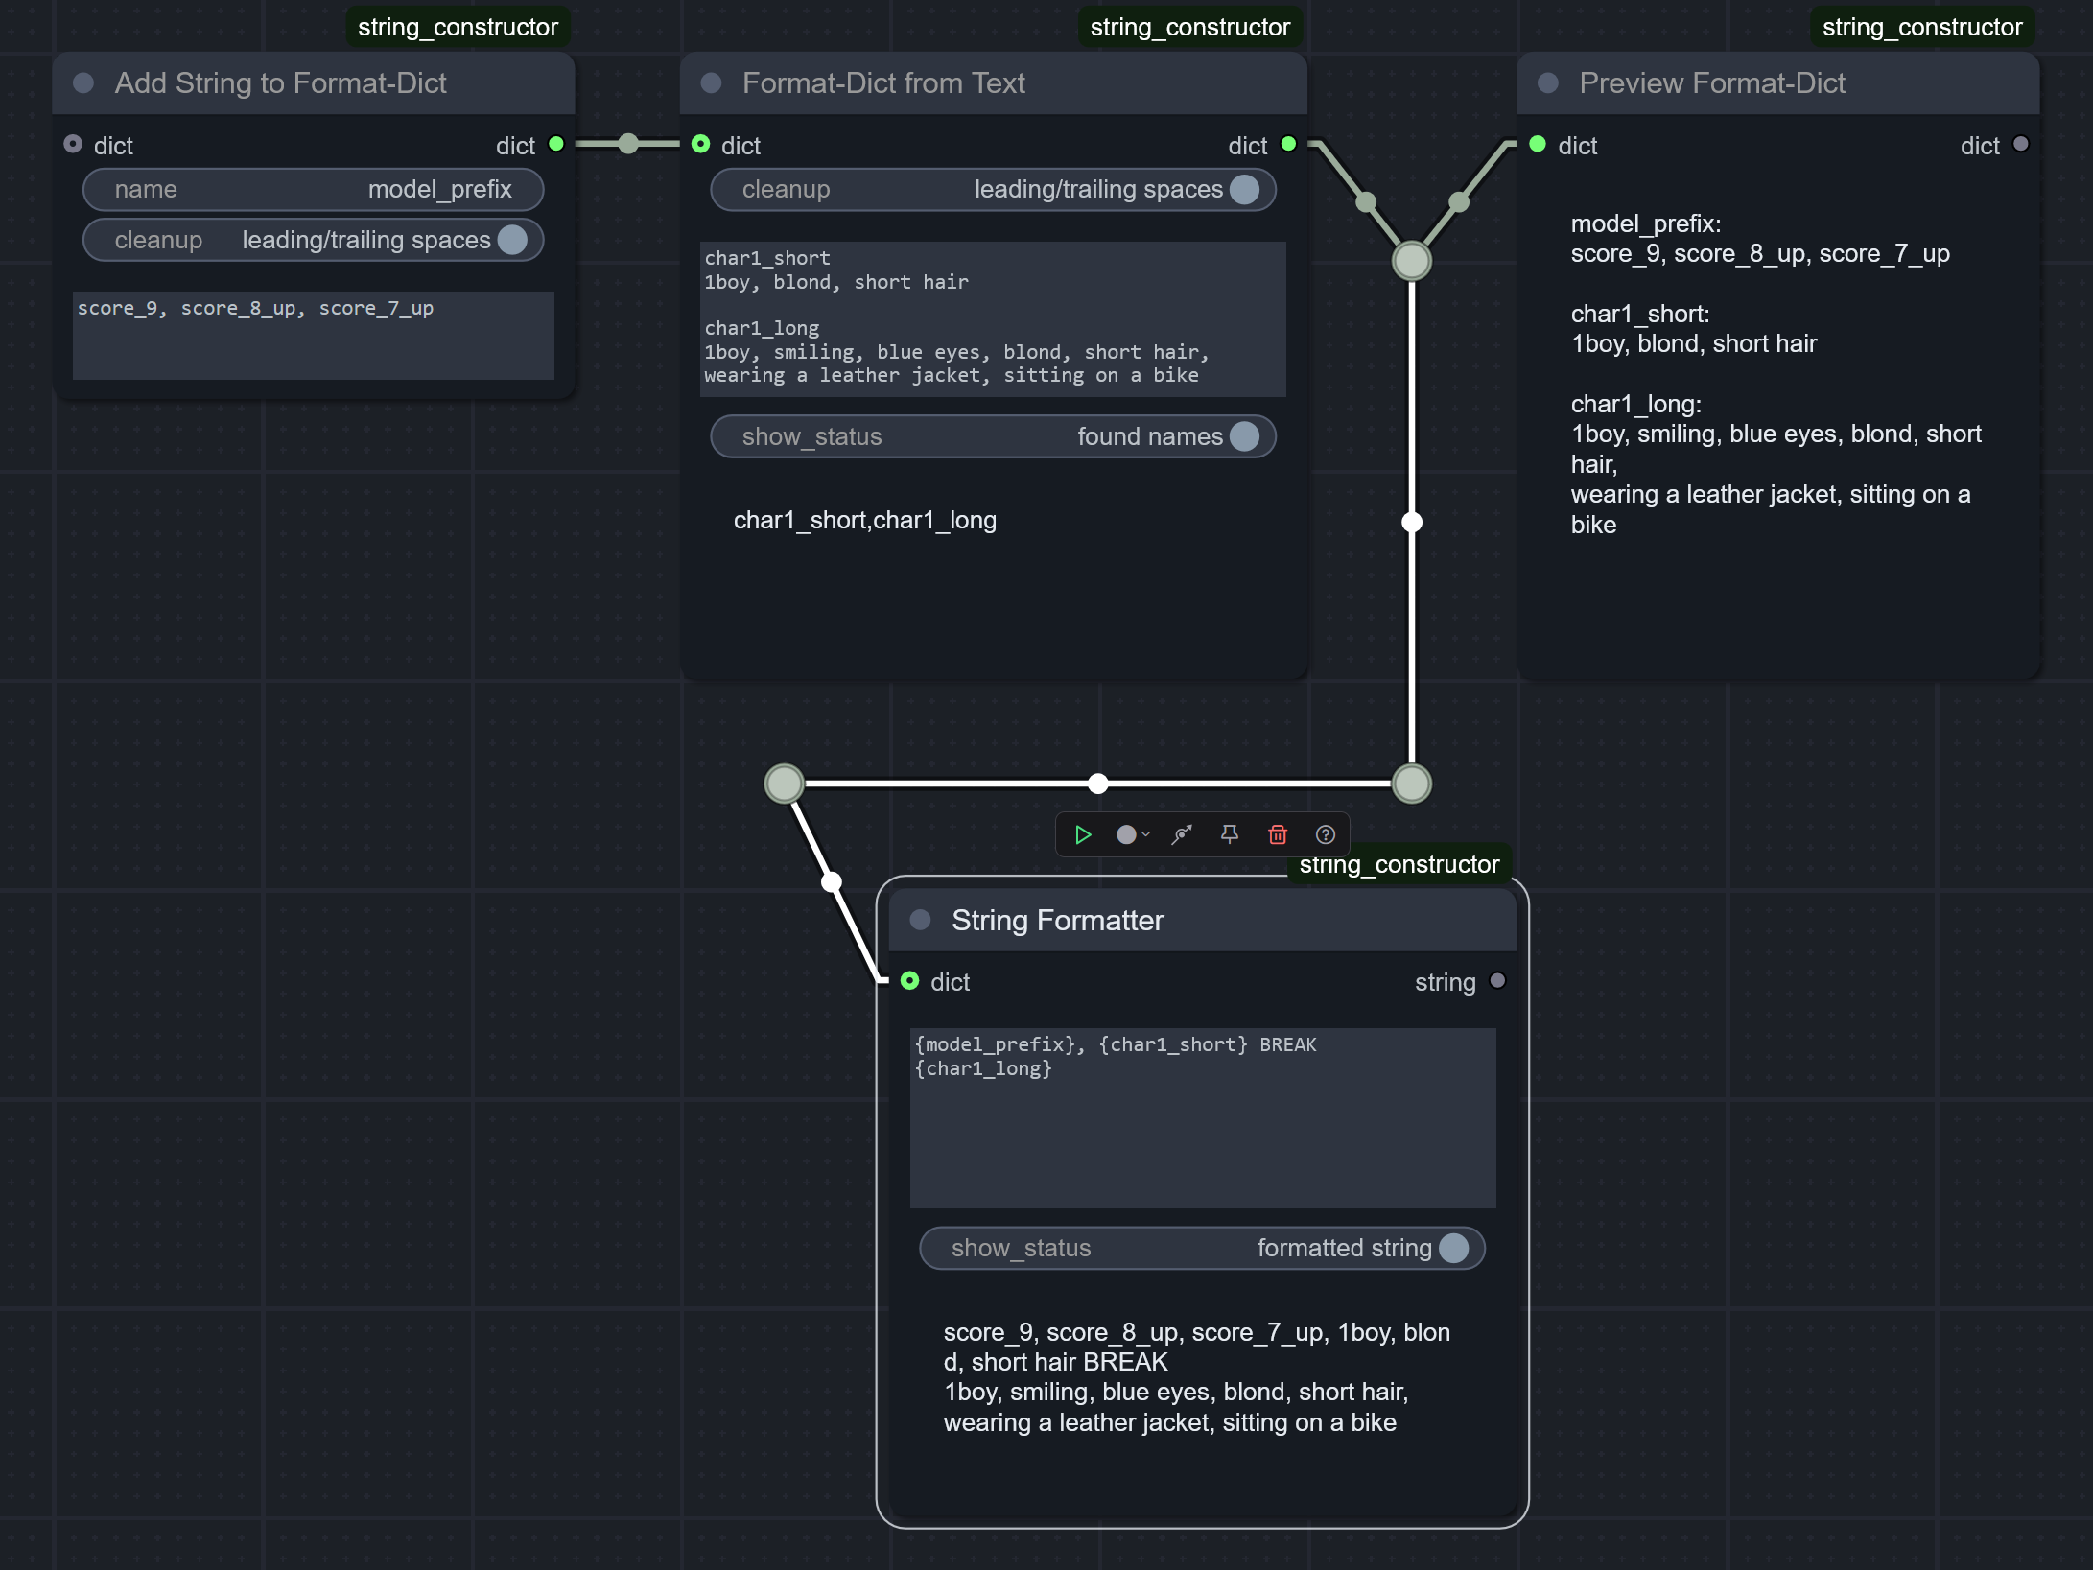Click string_constructor badge above Preview Format-Dict
The width and height of the screenshot is (2093, 1570).
[1922, 27]
